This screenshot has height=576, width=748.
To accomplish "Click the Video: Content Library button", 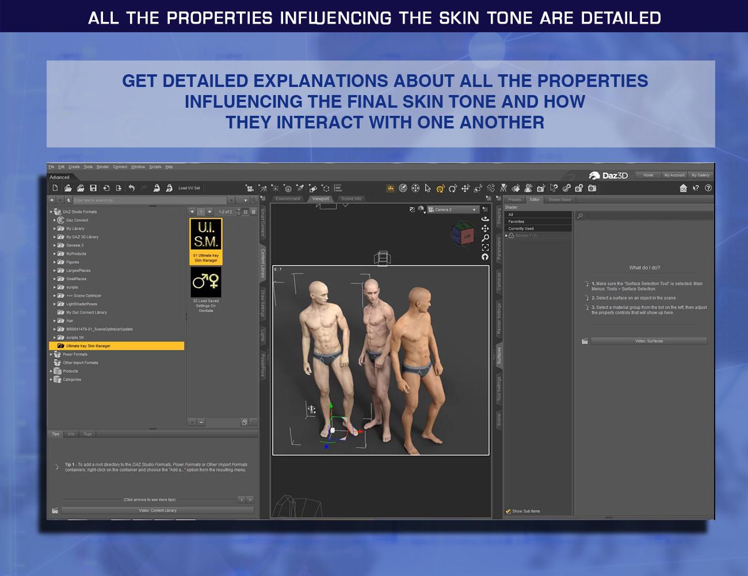I will pos(158,510).
